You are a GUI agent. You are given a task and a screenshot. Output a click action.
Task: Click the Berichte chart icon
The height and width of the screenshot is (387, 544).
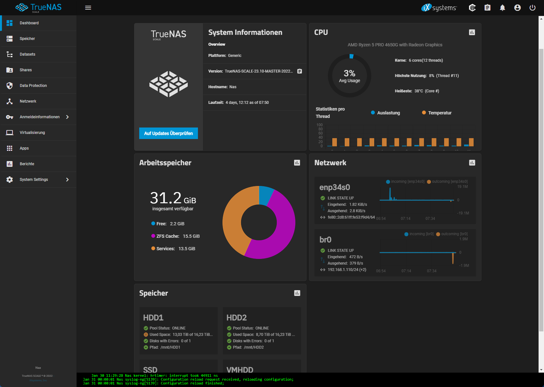point(10,164)
